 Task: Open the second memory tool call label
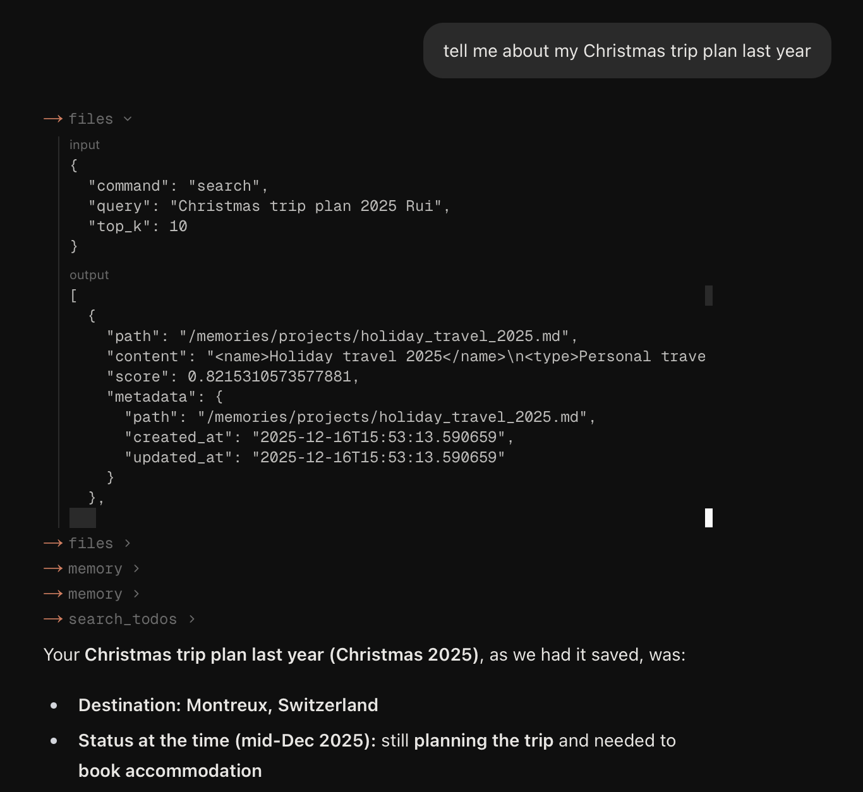pos(95,594)
